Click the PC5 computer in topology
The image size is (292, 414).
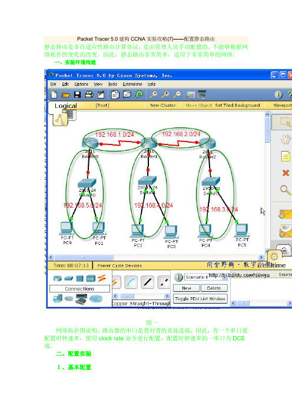(242, 231)
